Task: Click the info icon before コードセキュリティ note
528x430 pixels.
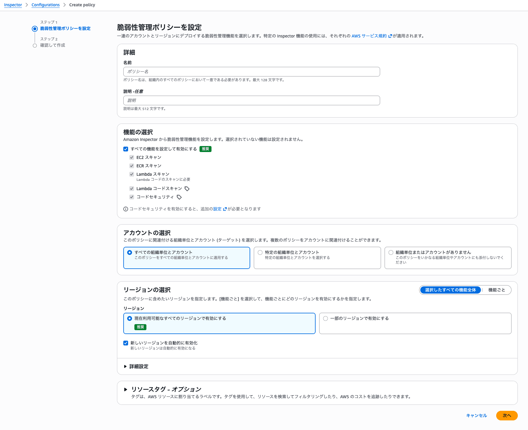Action: (126, 209)
